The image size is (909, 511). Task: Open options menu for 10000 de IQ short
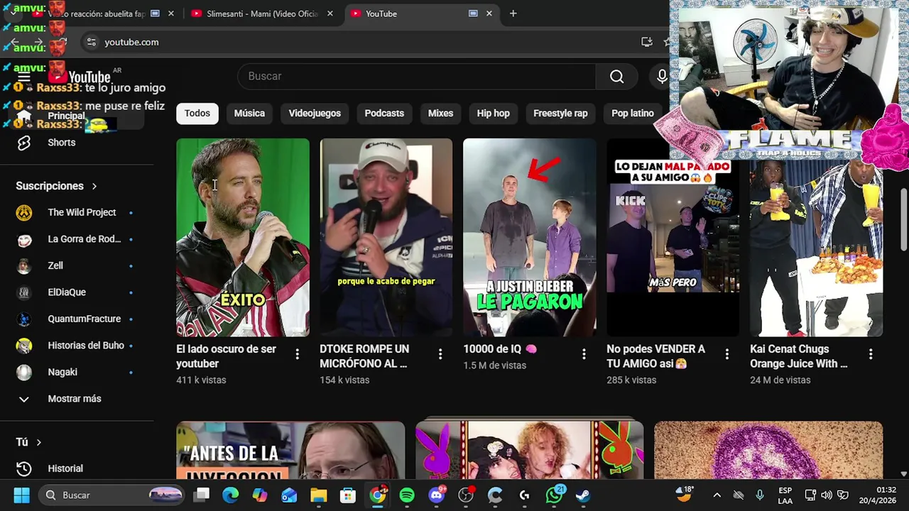click(584, 354)
